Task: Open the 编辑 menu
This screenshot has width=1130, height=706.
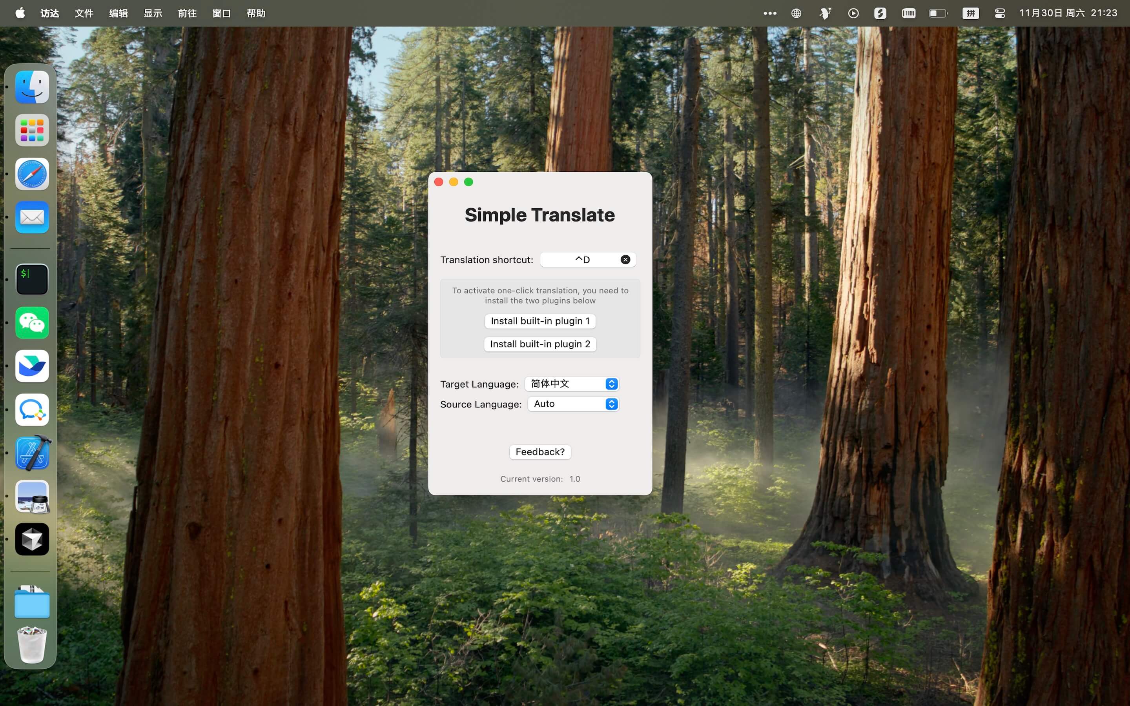Action: 118,13
